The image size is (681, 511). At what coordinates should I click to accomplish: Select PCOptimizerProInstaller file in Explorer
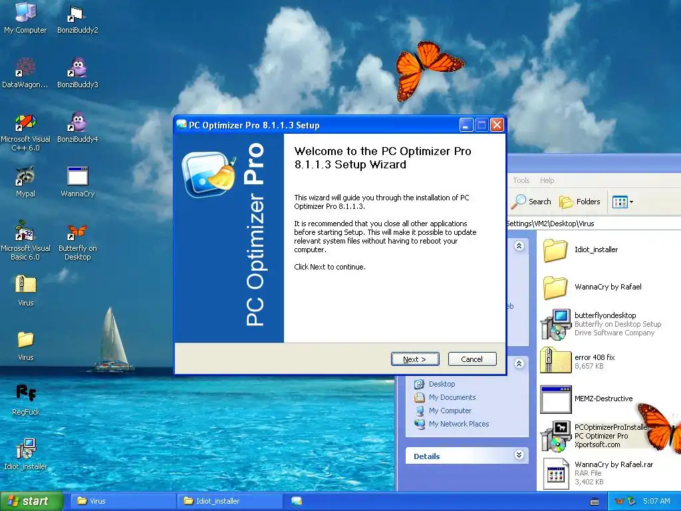(595, 436)
